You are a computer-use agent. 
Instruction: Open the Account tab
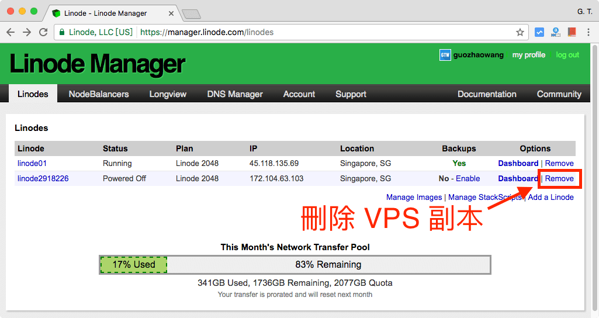click(x=299, y=94)
